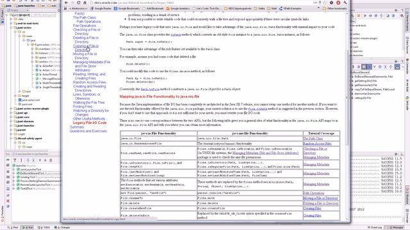
Task: Toggle the filter funnel in Run toolbar
Action: pyautogui.click(x=15, y=160)
